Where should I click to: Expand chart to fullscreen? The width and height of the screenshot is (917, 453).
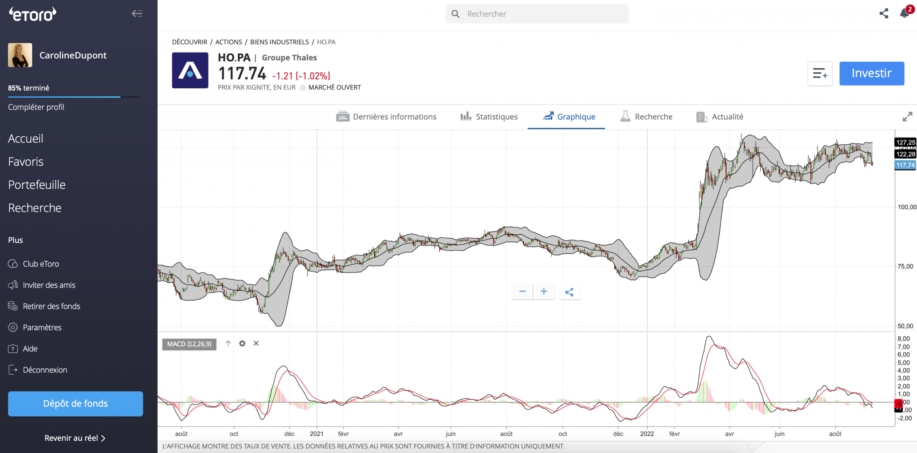[x=907, y=117]
